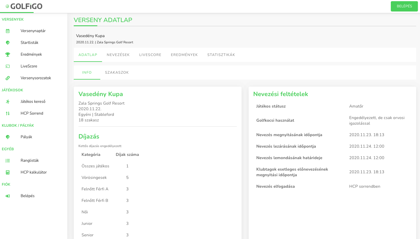Viewport: 420px width, 239px height.
Task: Click the Nevezés megnyitásának időpontja label
Action: 289,135
